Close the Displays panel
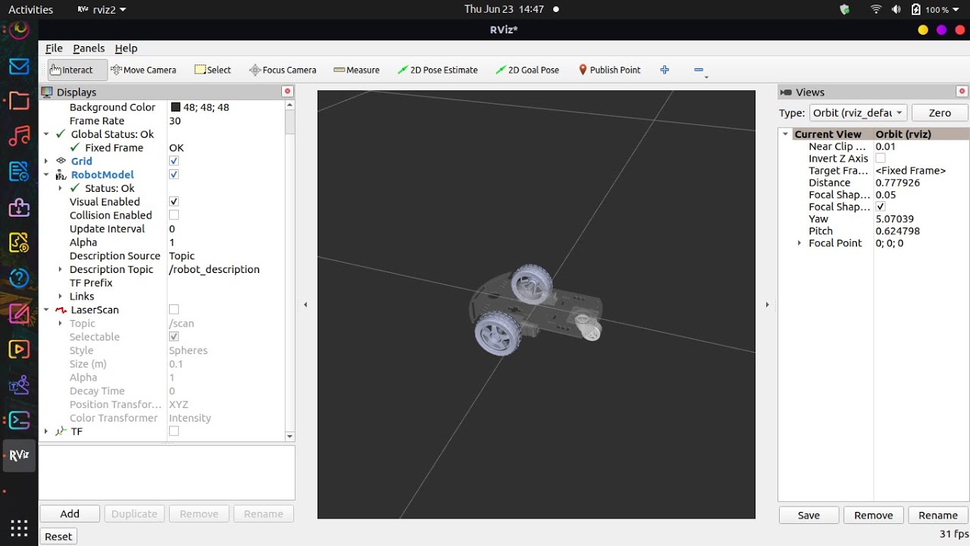This screenshot has height=546, width=970. pyautogui.click(x=287, y=91)
